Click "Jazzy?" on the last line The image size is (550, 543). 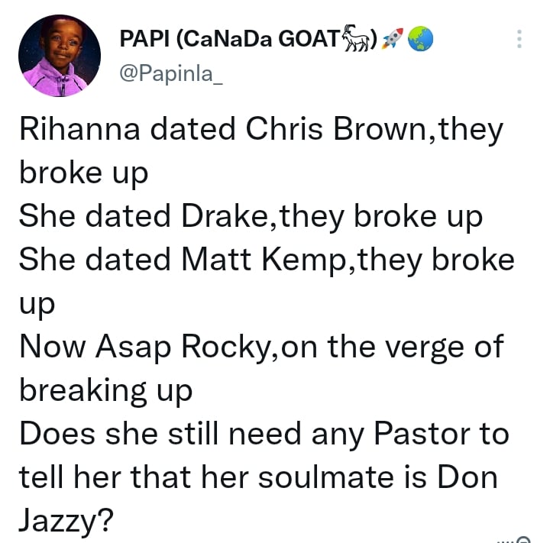(x=67, y=522)
